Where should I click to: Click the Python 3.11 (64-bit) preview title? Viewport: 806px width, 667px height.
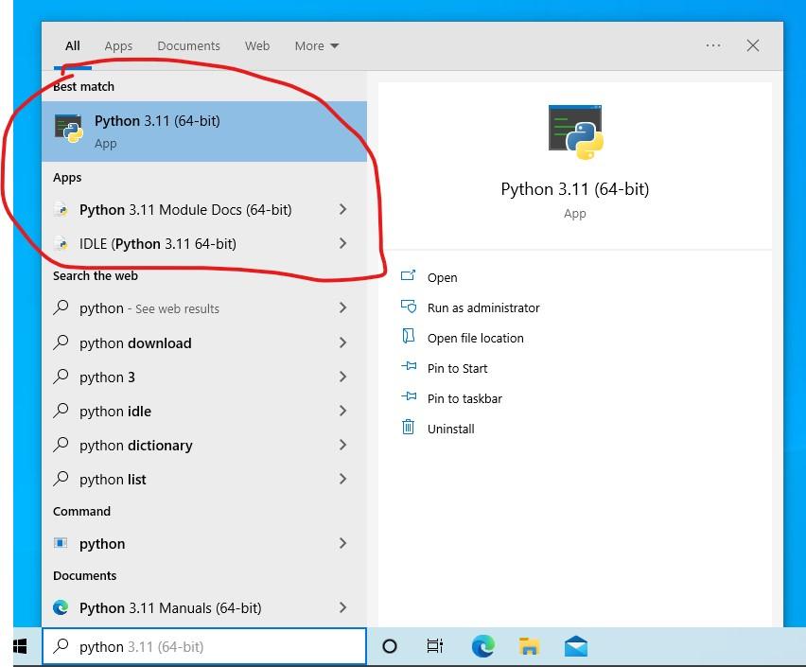574,189
